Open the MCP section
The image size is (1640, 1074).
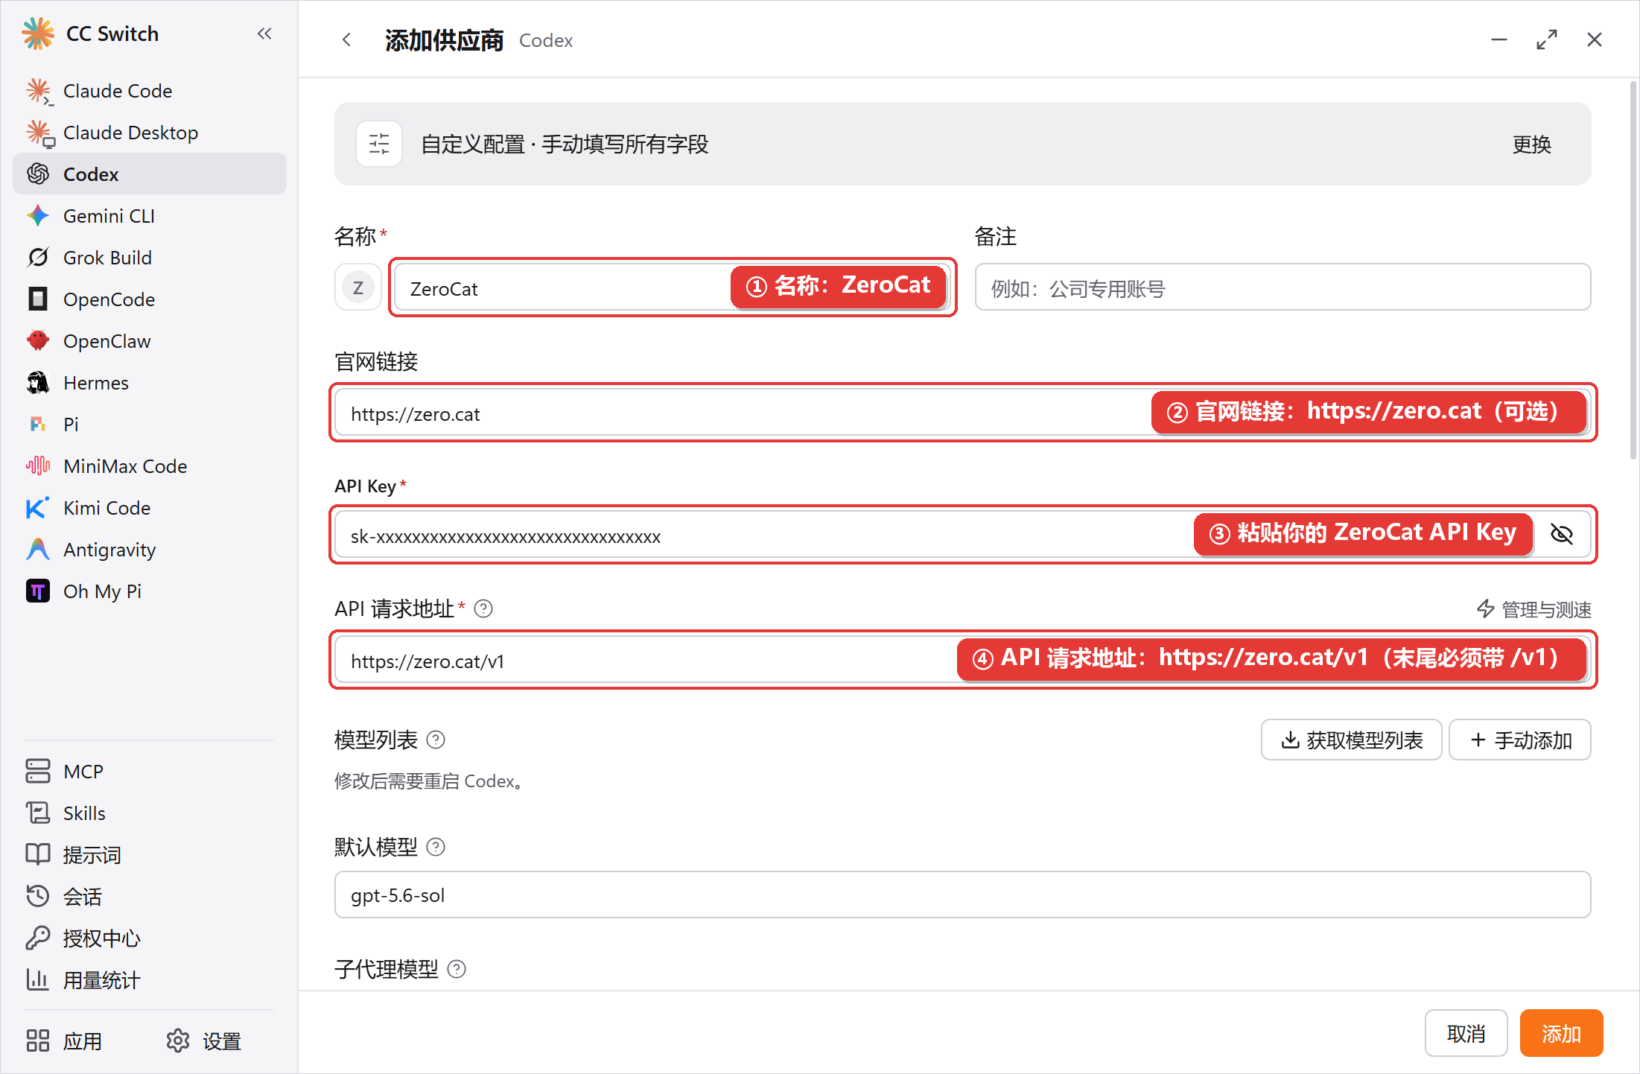click(150, 772)
